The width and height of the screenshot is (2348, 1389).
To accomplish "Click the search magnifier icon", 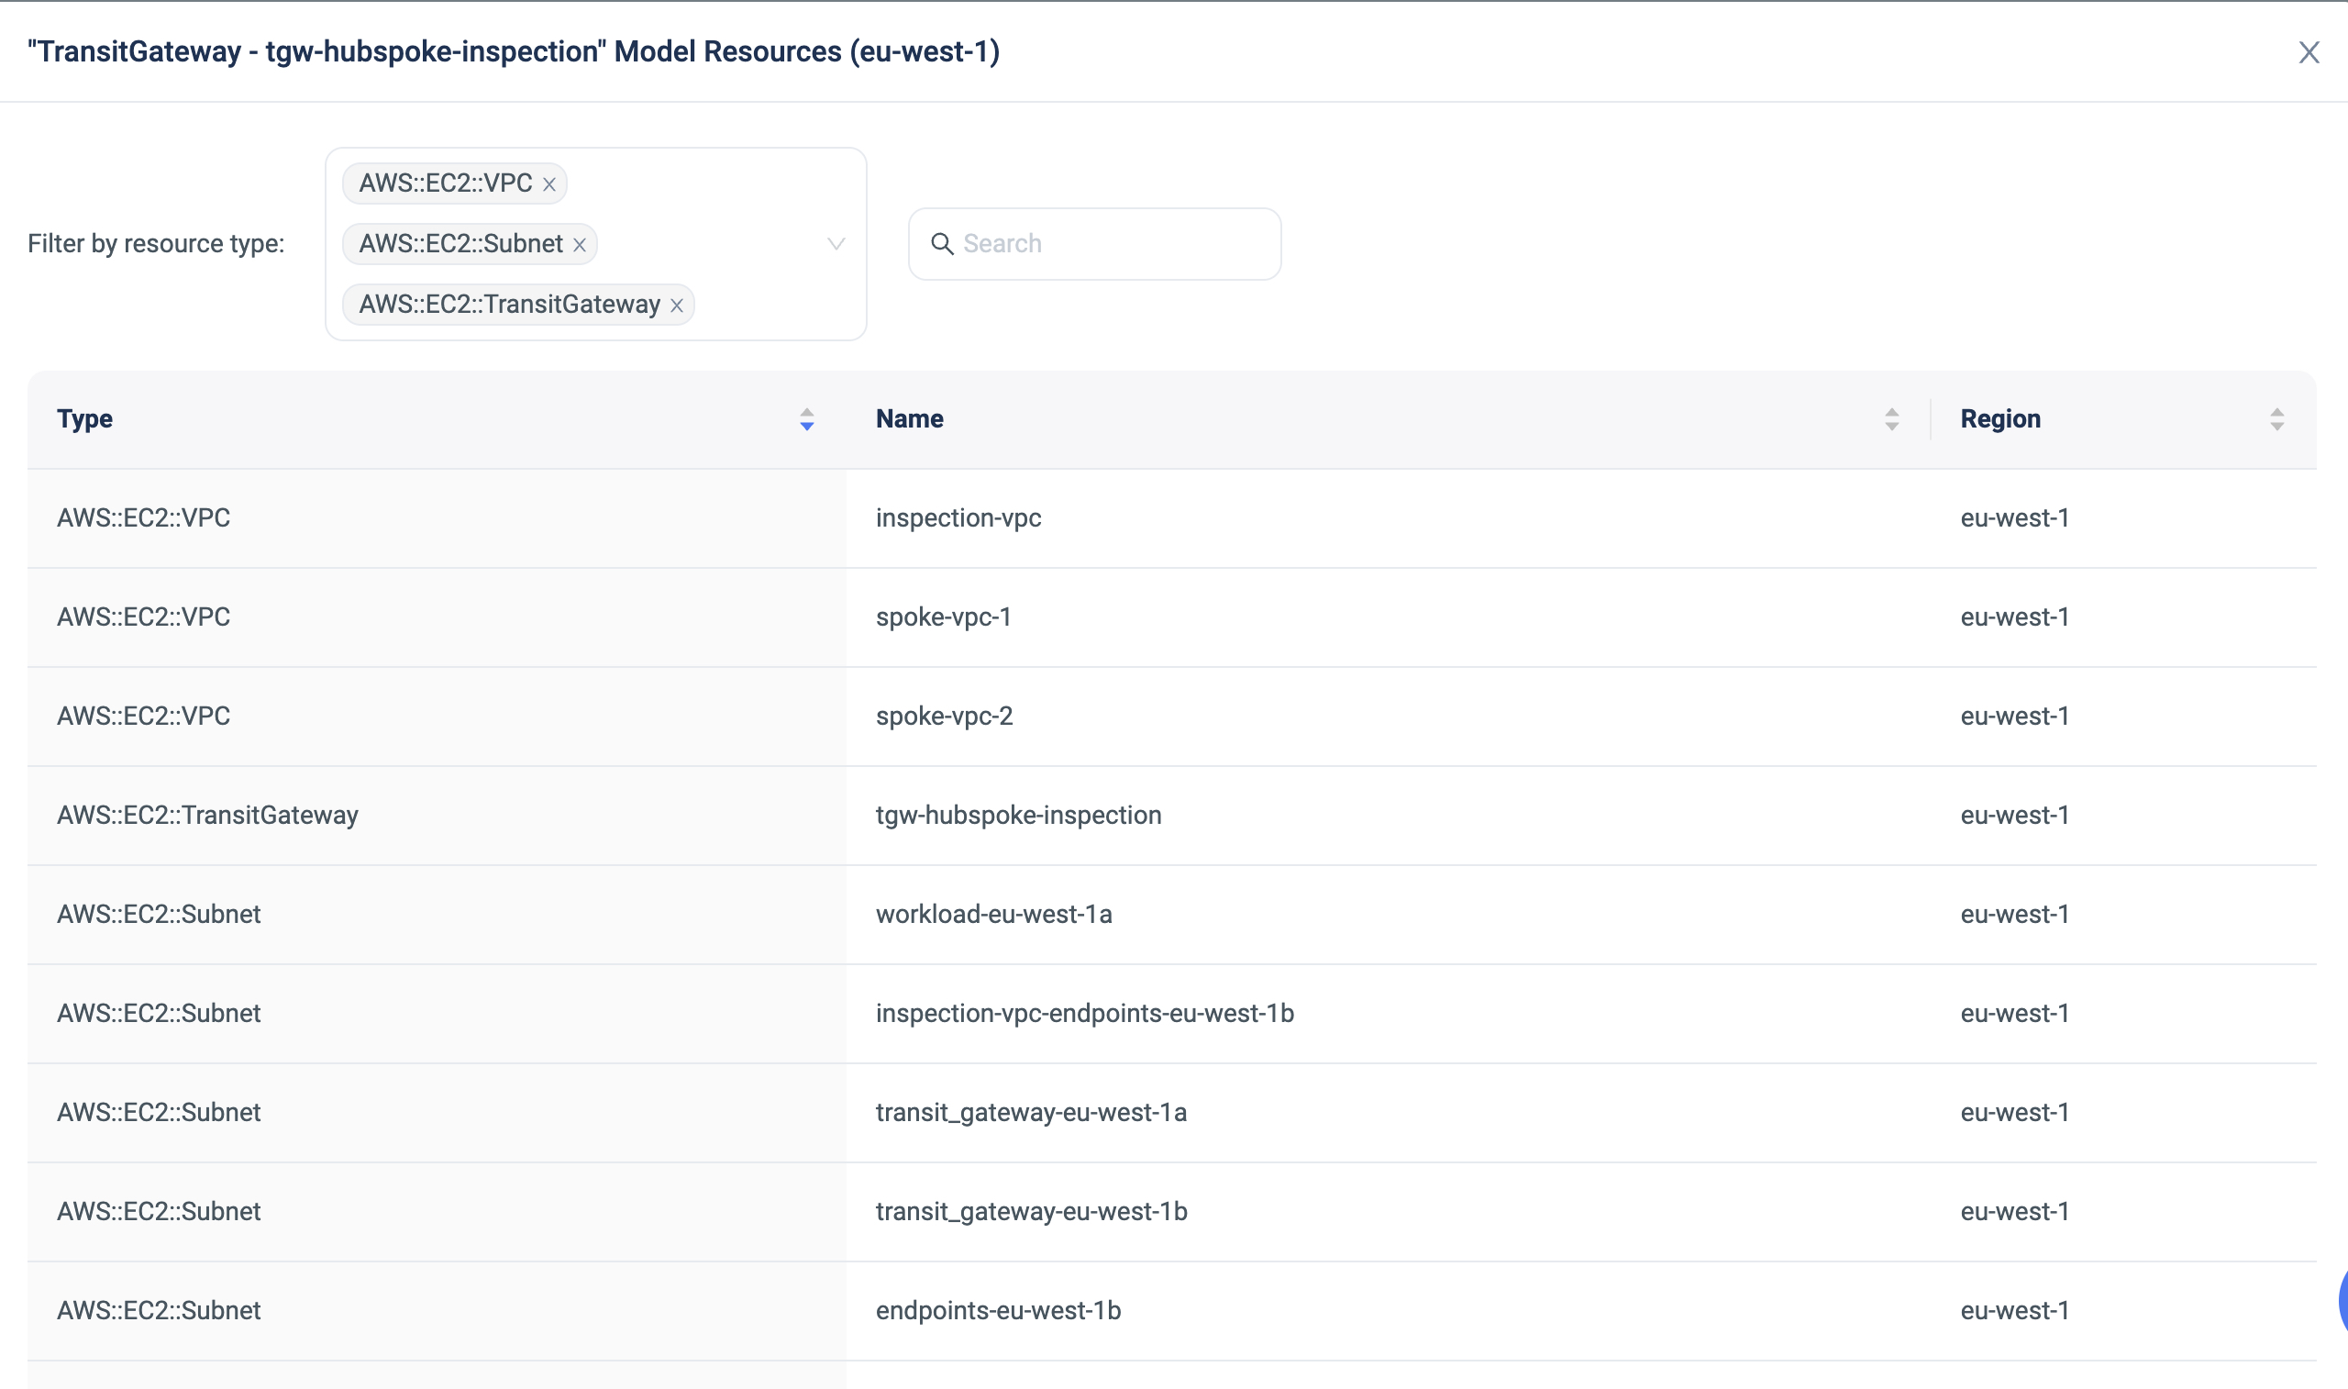I will [x=942, y=244].
